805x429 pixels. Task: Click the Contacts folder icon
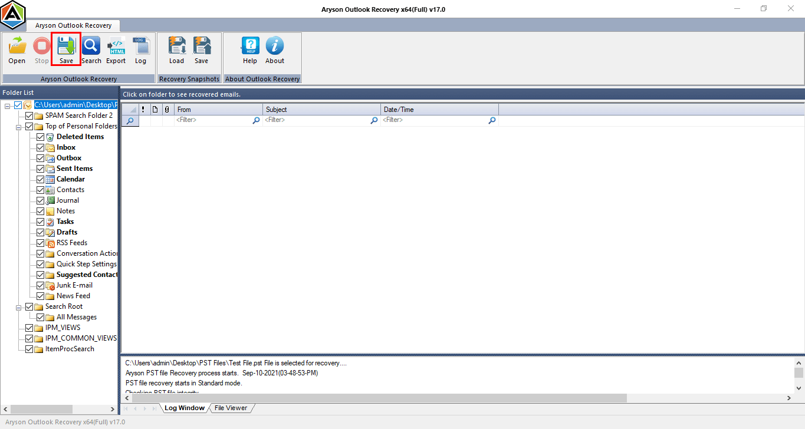50,190
